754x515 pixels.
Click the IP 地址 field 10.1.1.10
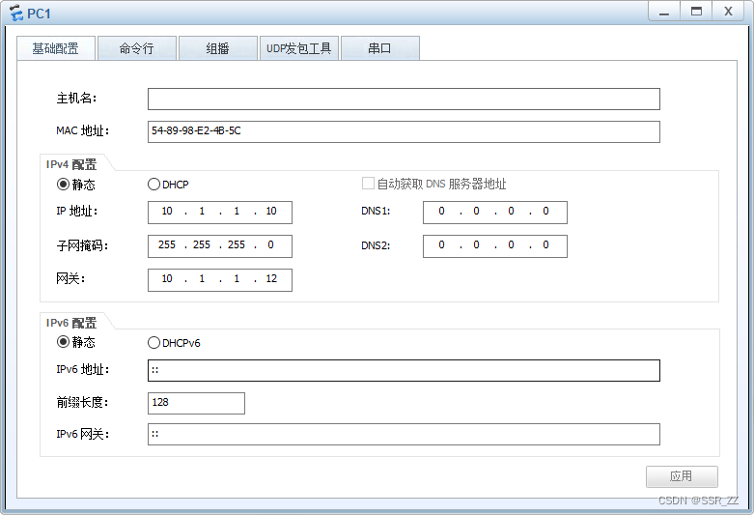pos(220,213)
